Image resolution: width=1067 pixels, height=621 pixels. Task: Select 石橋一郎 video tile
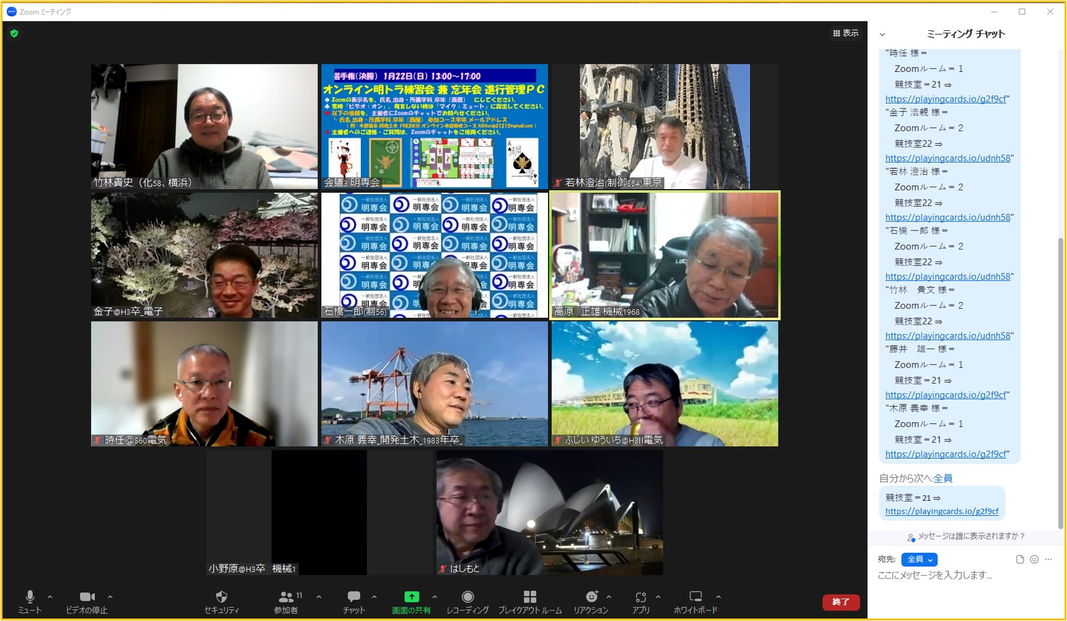tap(435, 255)
